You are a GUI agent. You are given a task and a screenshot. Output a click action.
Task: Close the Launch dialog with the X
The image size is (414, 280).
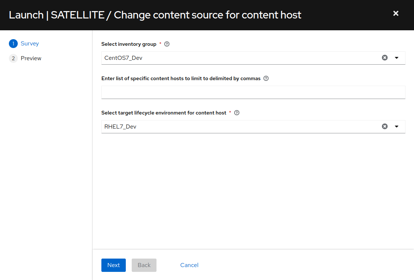(x=396, y=13)
